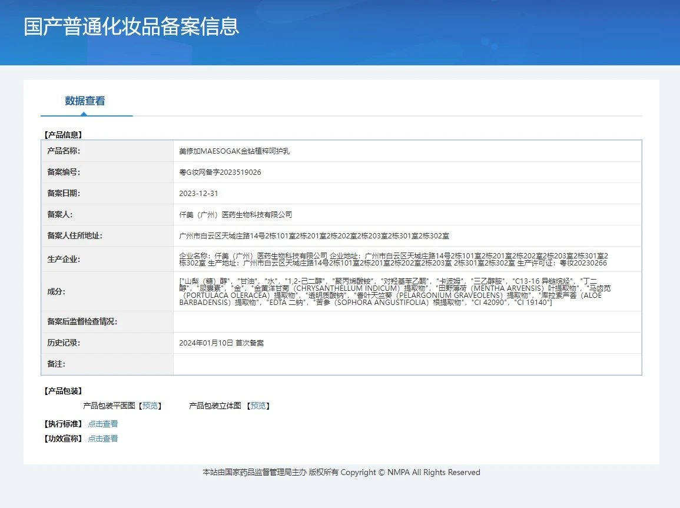The width and height of the screenshot is (680, 508).
Task: Select 仟美（广州）医药生物科技有限公司 in 备案人 row
Action: tap(235, 215)
